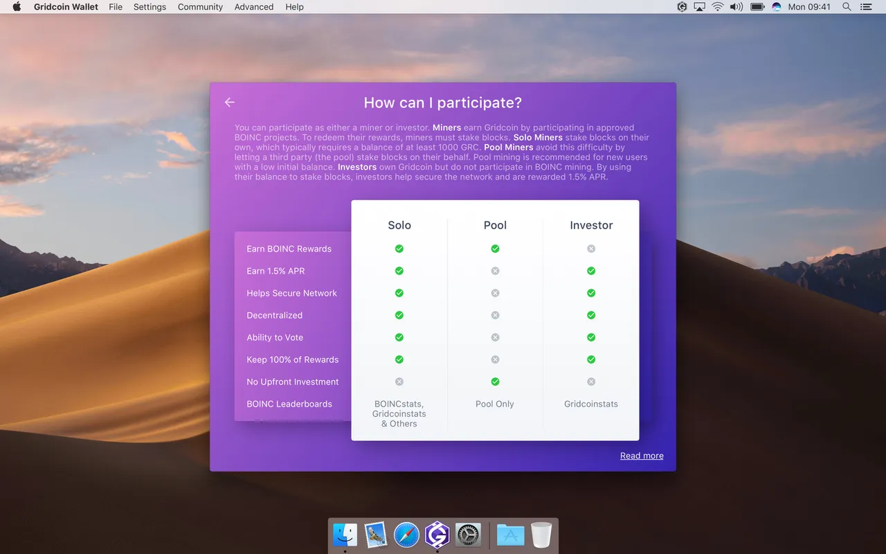886x554 pixels.
Task: Click Investor checkmark for Keep 100% of Rewards
Action: (591, 359)
